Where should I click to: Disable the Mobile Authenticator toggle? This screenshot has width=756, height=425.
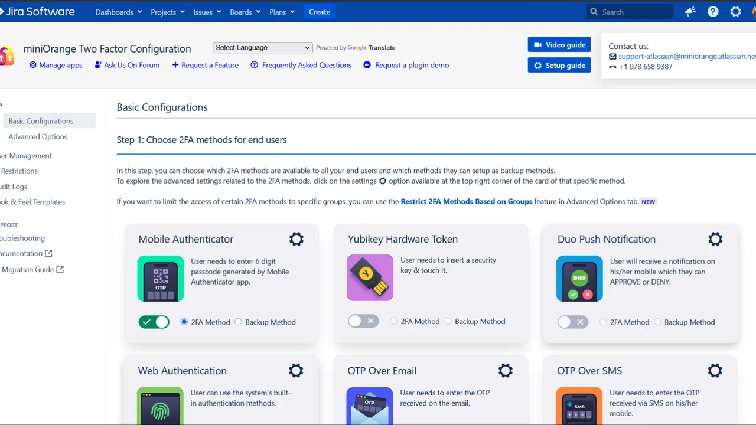[x=154, y=322]
